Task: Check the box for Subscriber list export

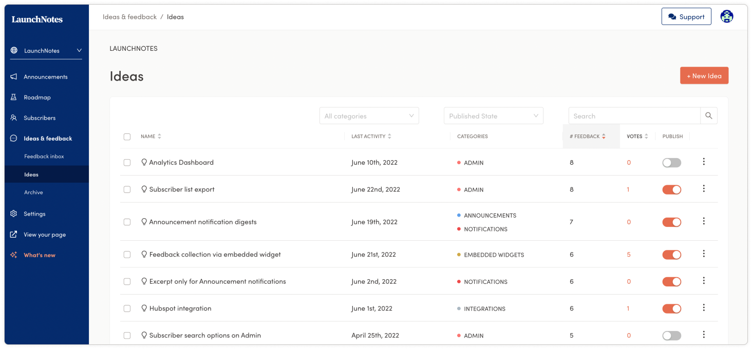Action: (x=127, y=189)
